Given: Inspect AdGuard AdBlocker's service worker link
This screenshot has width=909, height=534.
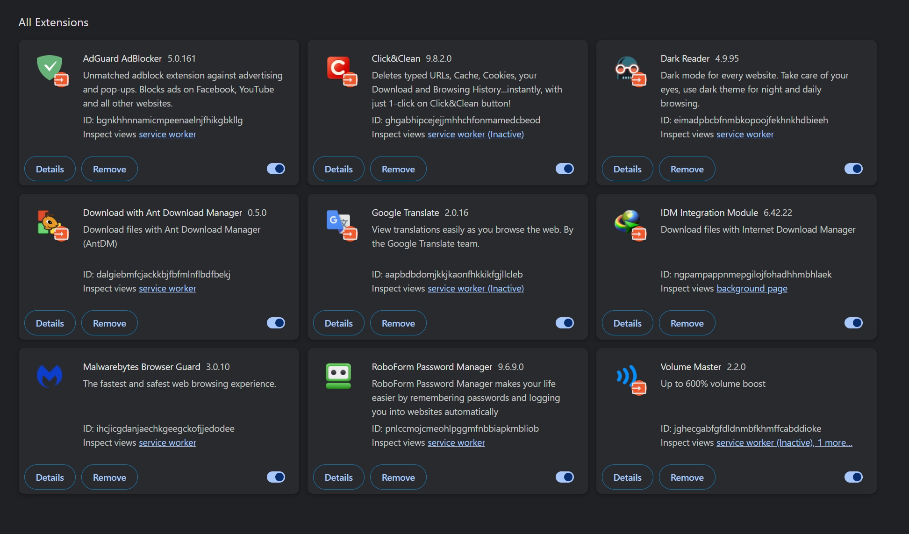Looking at the screenshot, I should click(x=167, y=135).
